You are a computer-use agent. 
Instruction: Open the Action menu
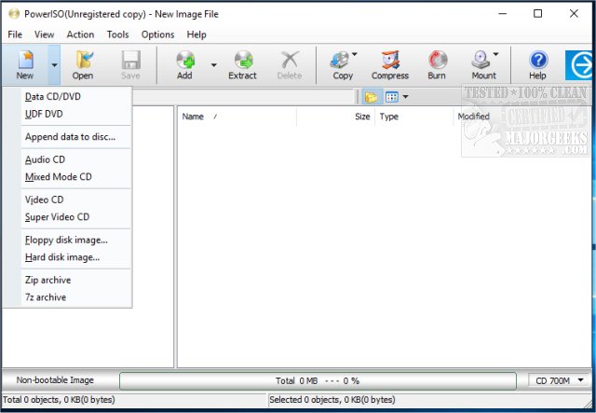tap(80, 34)
